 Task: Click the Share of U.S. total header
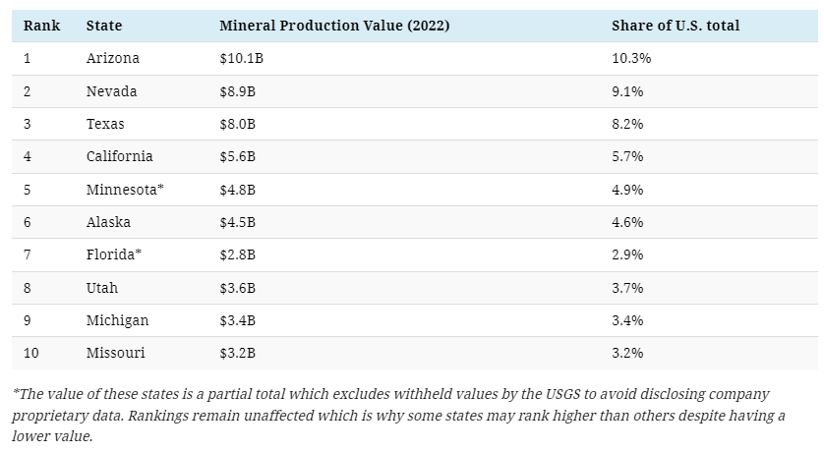(676, 26)
